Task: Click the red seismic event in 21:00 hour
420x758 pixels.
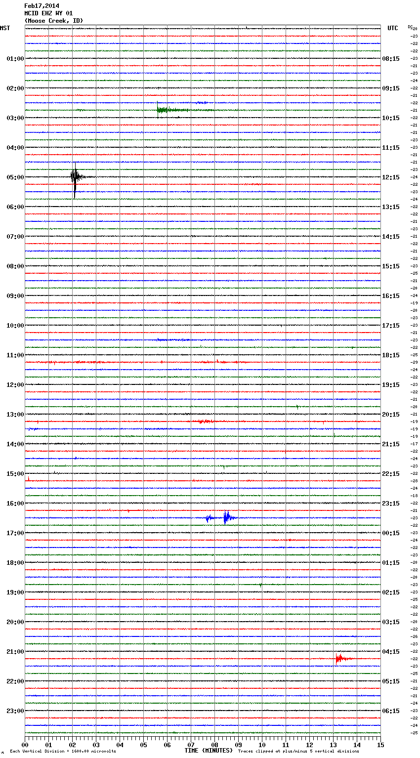Action: click(343, 658)
